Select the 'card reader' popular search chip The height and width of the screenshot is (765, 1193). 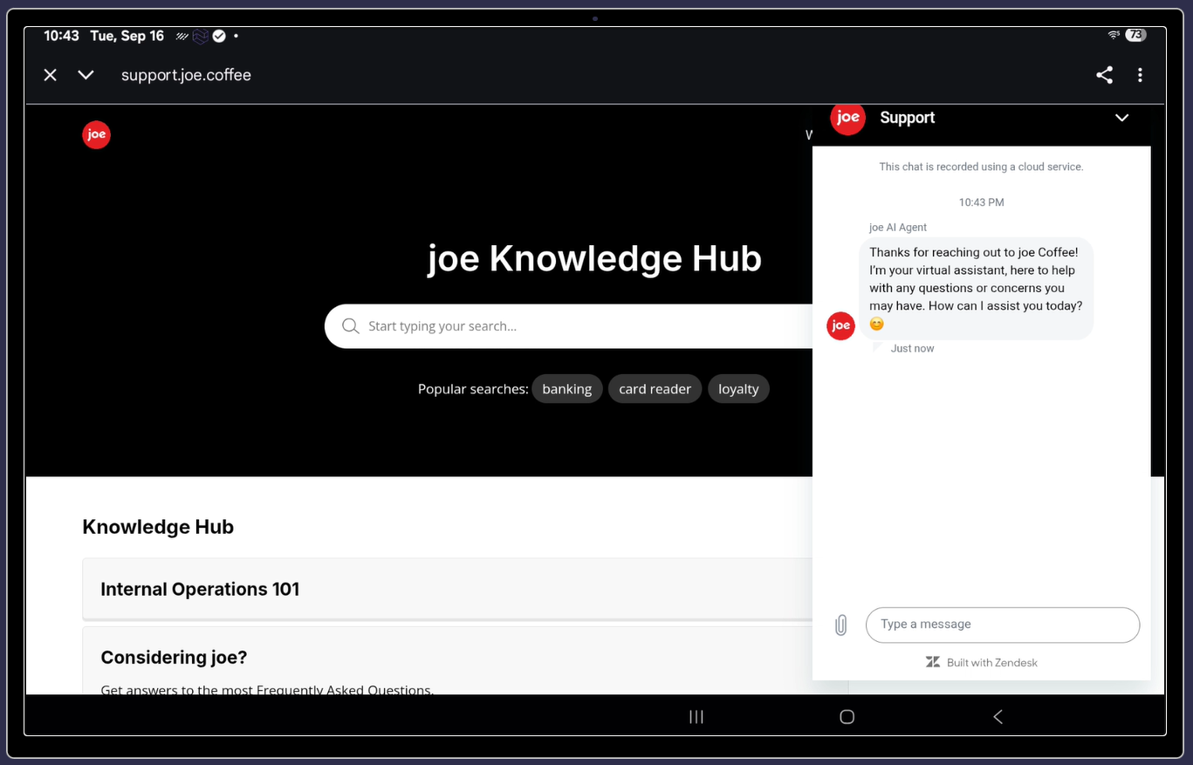coord(655,389)
